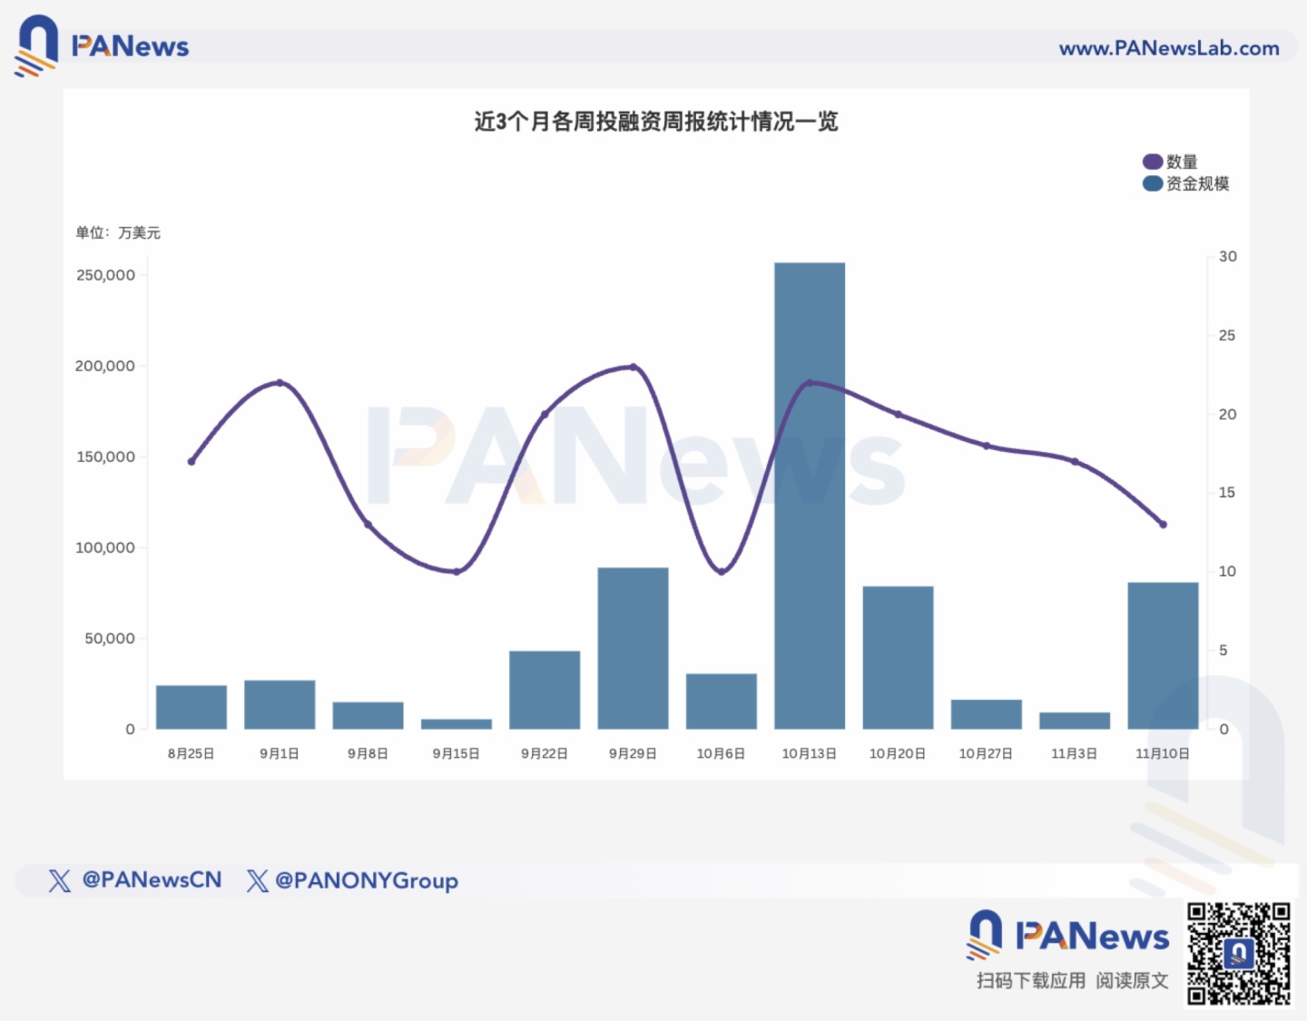The image size is (1307, 1021).
Task: Click the line peak point above 9月29日
Action: click(634, 367)
